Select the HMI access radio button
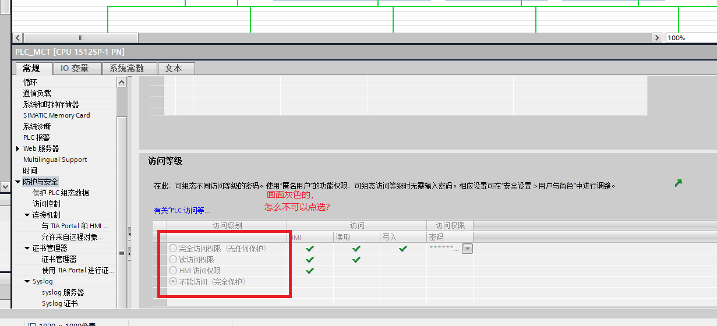717x326 pixels. pyautogui.click(x=173, y=271)
